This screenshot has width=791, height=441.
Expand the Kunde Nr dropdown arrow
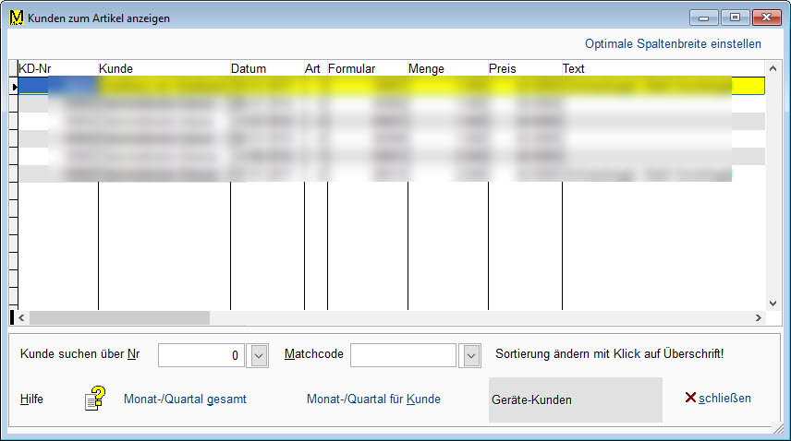point(259,355)
